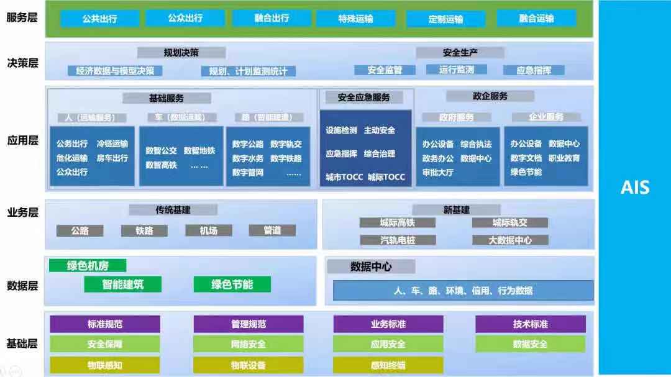Select 数智高铁 in the 车 panel
The width and height of the screenshot is (671, 377).
[x=162, y=165]
